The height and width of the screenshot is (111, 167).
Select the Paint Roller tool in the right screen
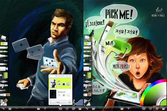[88, 75]
